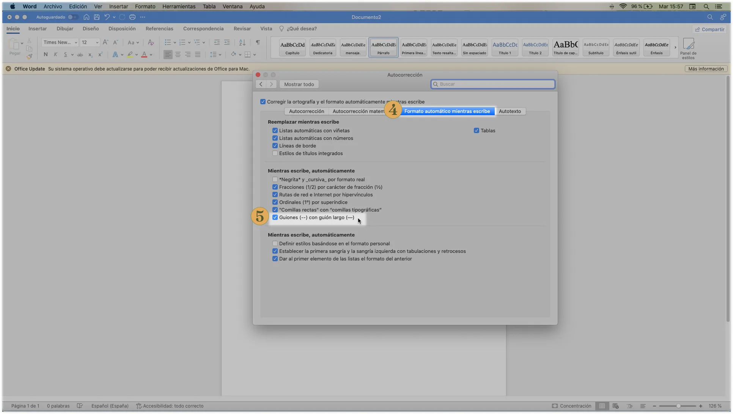Apply the Título 1 style
Image resolution: width=733 pixels, height=414 pixels.
point(505,47)
